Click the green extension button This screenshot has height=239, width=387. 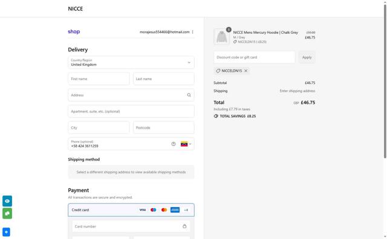(7, 214)
